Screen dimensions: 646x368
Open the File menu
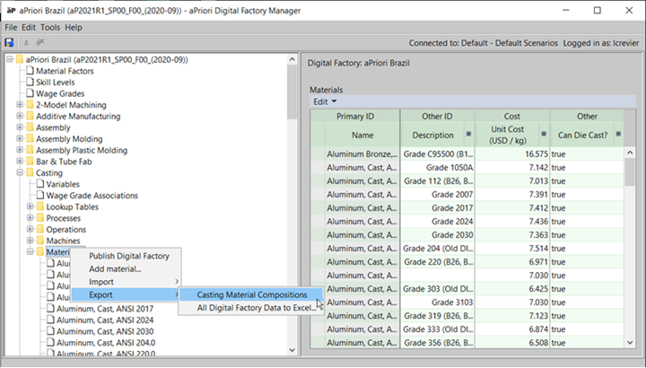pos(11,27)
